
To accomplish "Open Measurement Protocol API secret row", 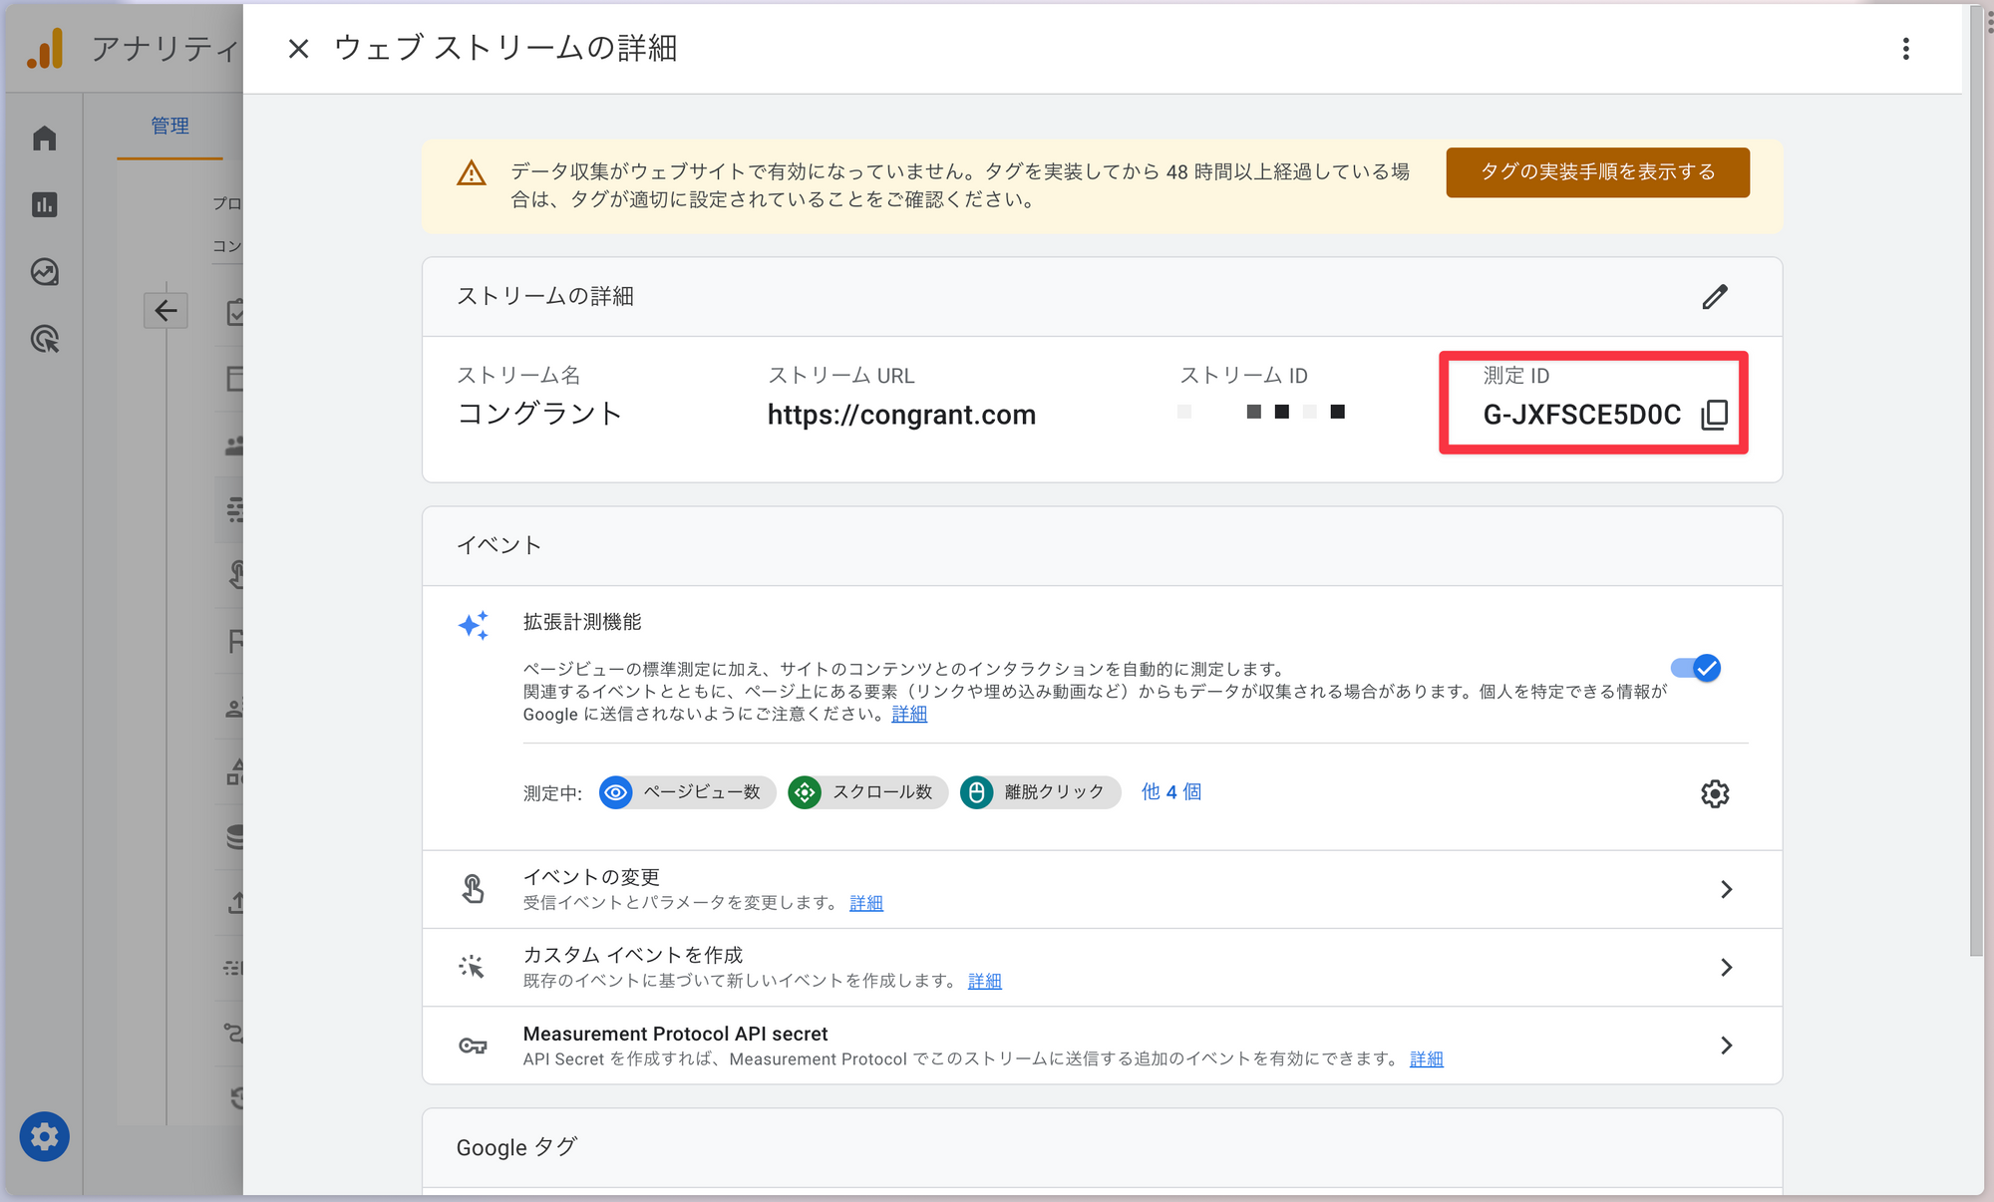I will pyautogui.click(x=1102, y=1046).
